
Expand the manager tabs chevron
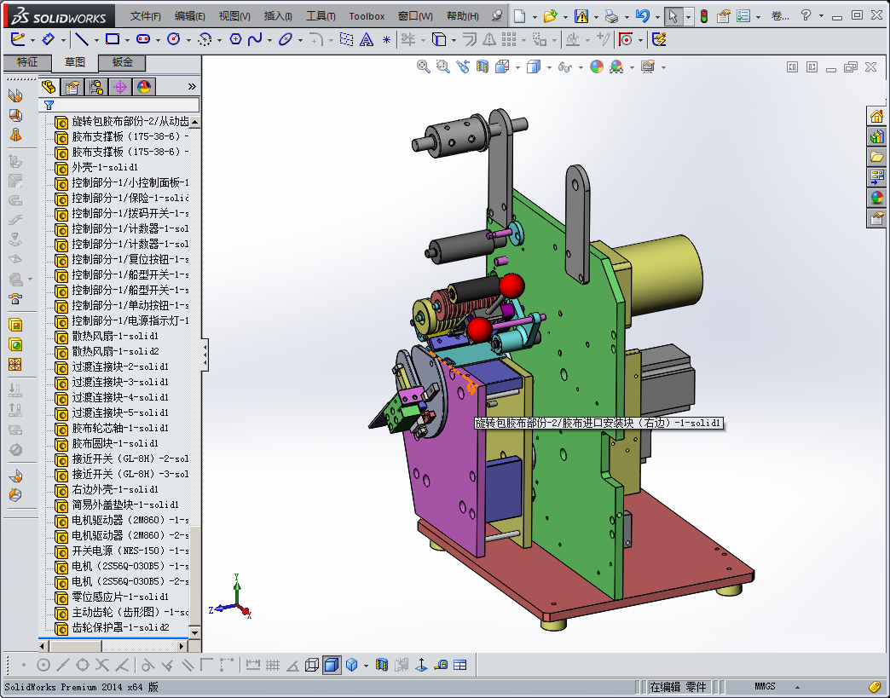click(x=192, y=86)
